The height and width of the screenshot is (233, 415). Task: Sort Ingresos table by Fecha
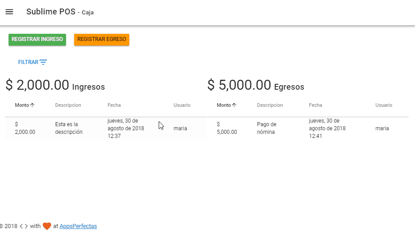point(114,105)
